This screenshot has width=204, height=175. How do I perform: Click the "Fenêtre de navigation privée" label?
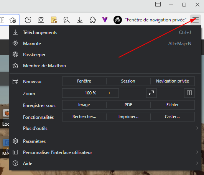[x=156, y=20]
